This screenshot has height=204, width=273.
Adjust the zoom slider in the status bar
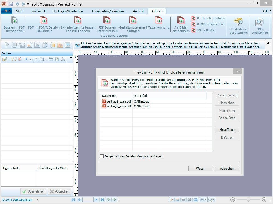pos(248,199)
